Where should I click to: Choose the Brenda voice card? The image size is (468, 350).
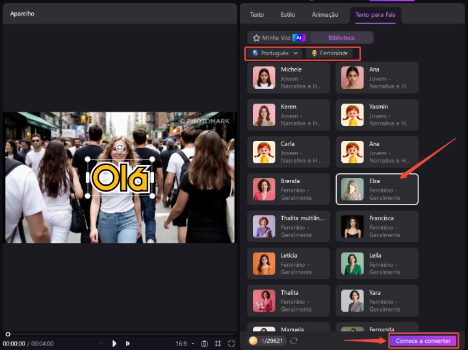289,190
